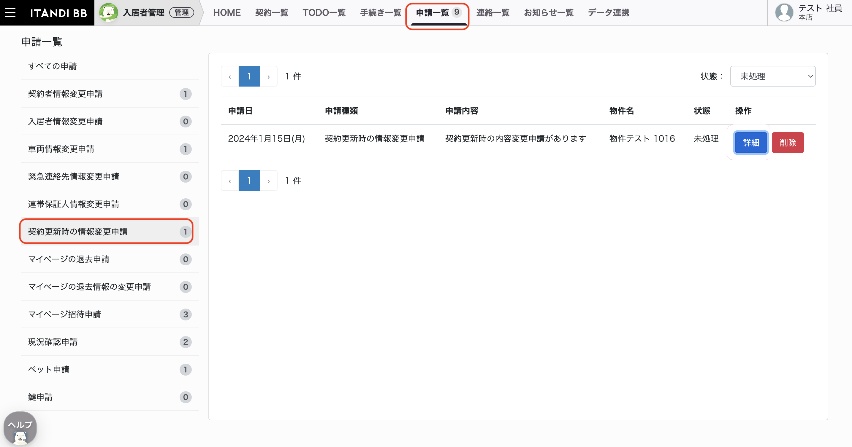Viewport: 852px width, 447px height.
Task: Select マイページの退去申請 in sidebar
Action: [110, 259]
